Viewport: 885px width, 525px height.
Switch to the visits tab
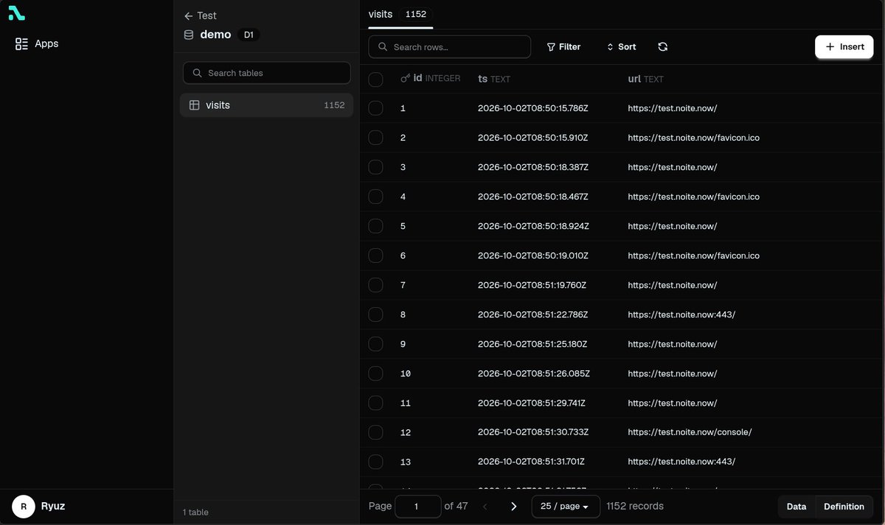pyautogui.click(x=400, y=14)
